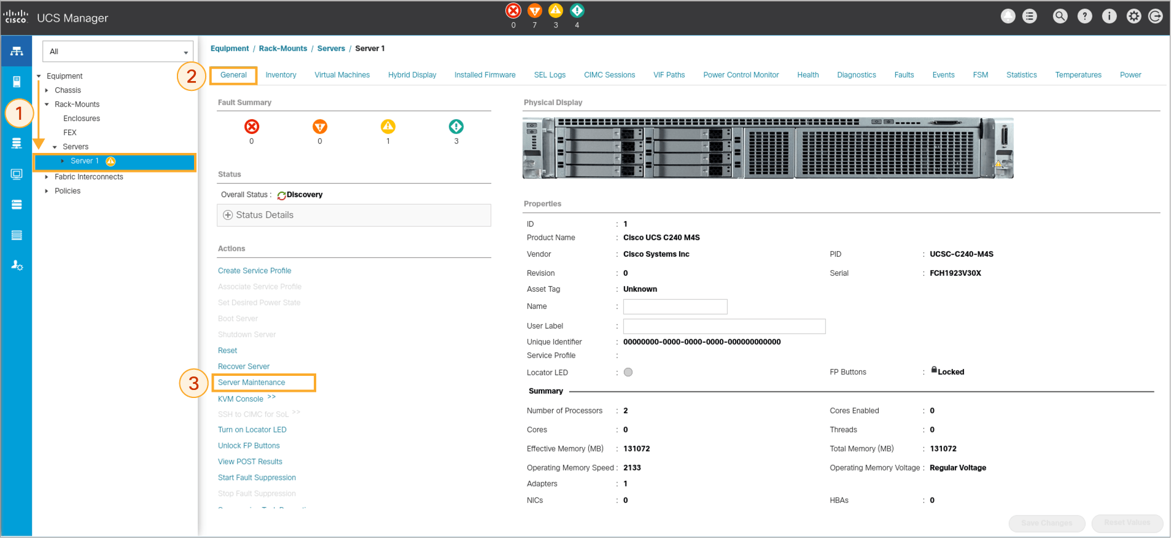This screenshot has width=1171, height=538.
Task: Open the header search icon
Action: (x=1060, y=17)
